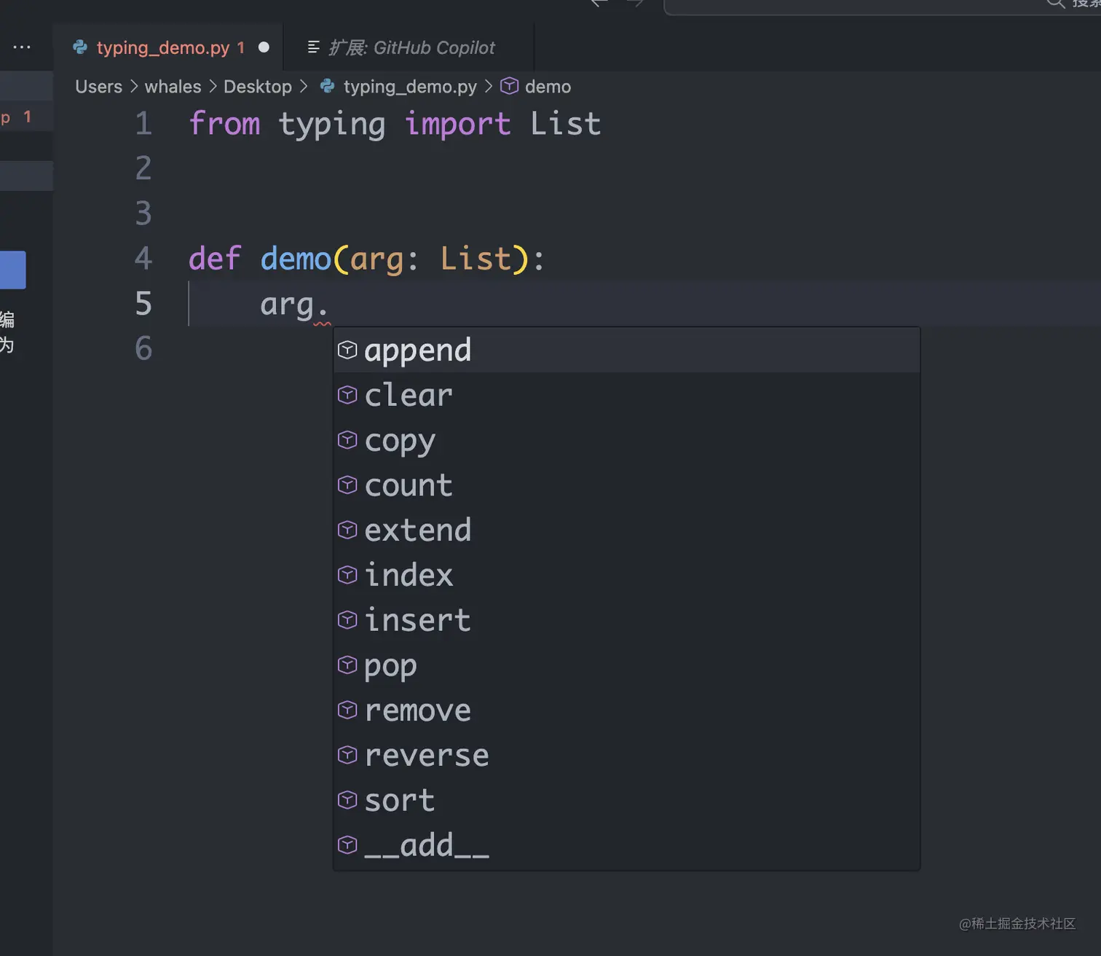Click the method icon beside insert
Screen dimensions: 1101x956
click(347, 620)
